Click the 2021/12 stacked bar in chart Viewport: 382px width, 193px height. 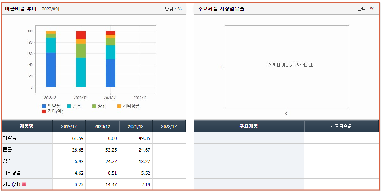110,59
